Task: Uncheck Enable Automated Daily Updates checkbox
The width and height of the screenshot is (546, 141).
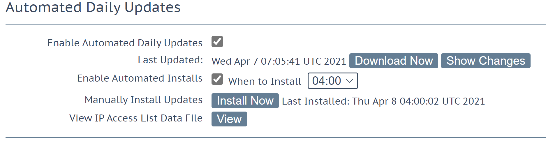Action: click(217, 42)
